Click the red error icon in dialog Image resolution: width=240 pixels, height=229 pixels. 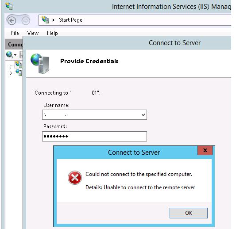coord(75,178)
